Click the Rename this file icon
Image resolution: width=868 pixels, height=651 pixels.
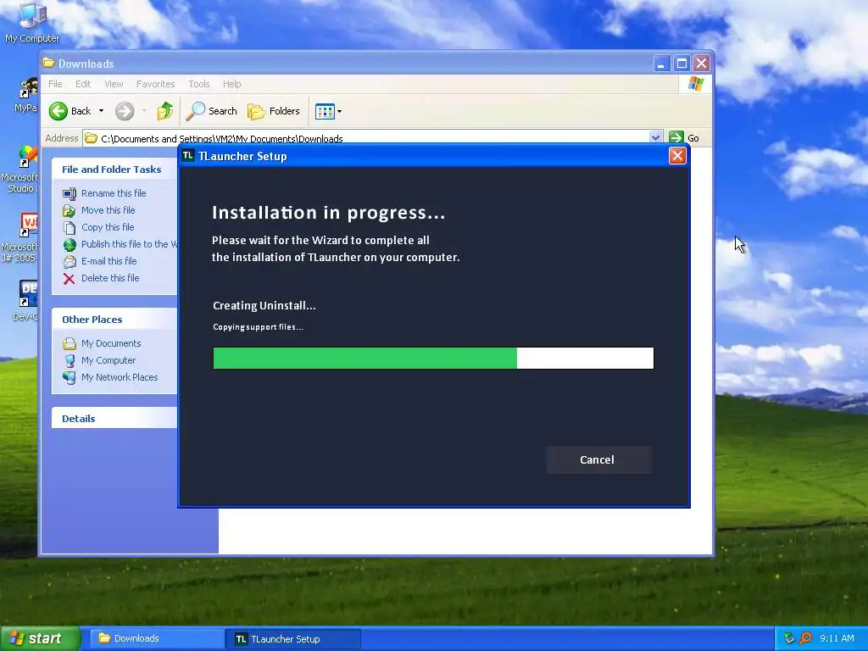pyautogui.click(x=70, y=194)
